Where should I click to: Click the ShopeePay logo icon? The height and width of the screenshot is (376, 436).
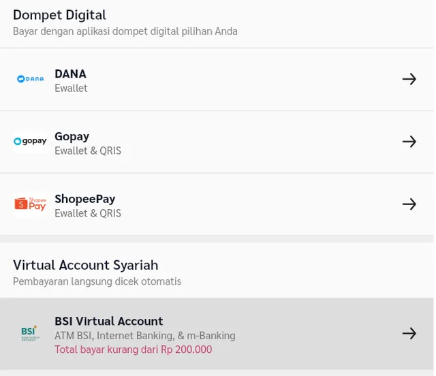tap(30, 204)
